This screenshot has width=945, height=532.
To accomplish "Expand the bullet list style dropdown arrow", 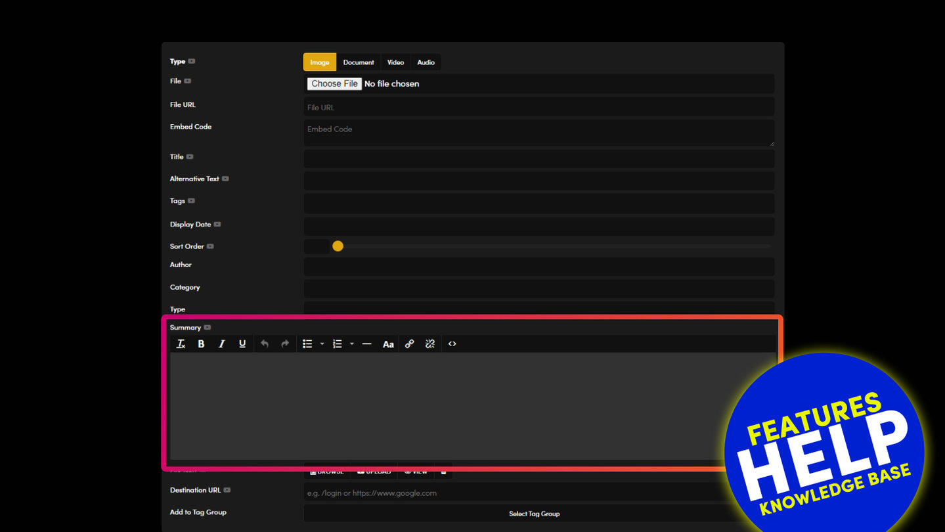I will (x=322, y=344).
